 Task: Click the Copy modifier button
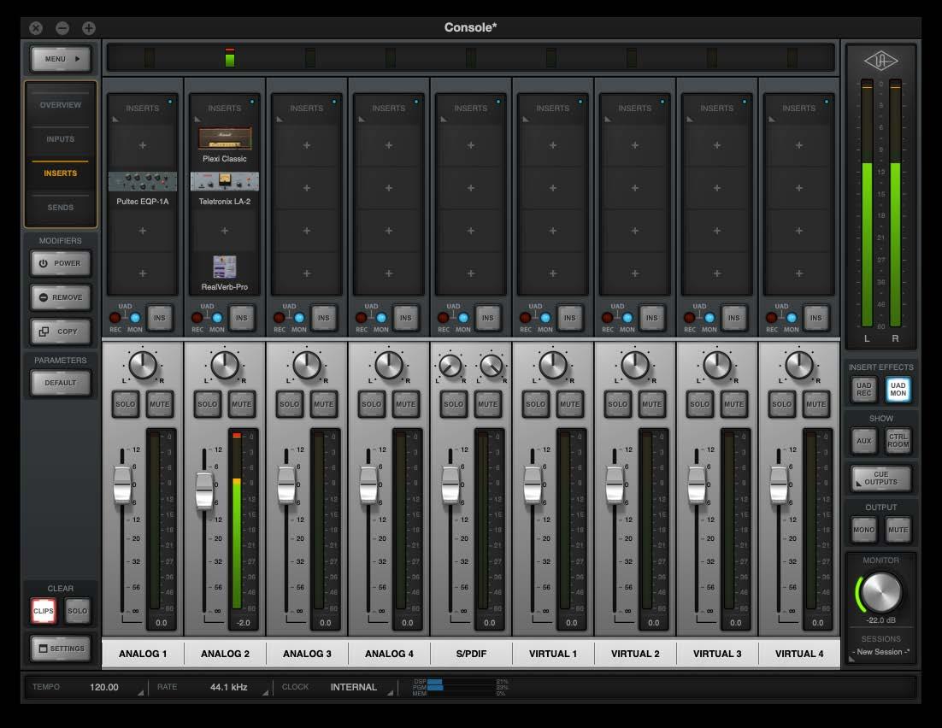click(61, 332)
